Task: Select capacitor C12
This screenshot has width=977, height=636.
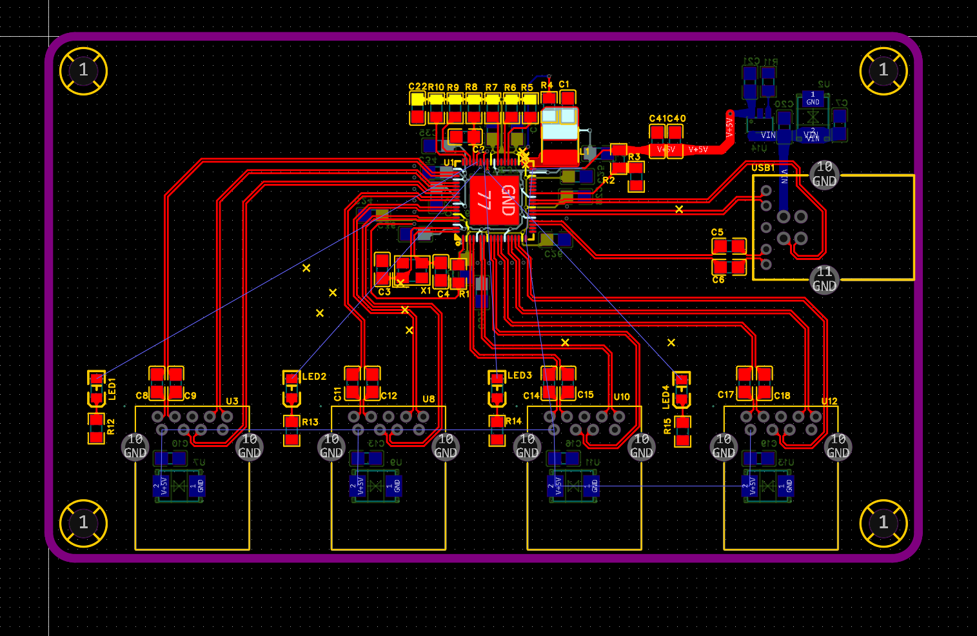Action: tap(372, 383)
